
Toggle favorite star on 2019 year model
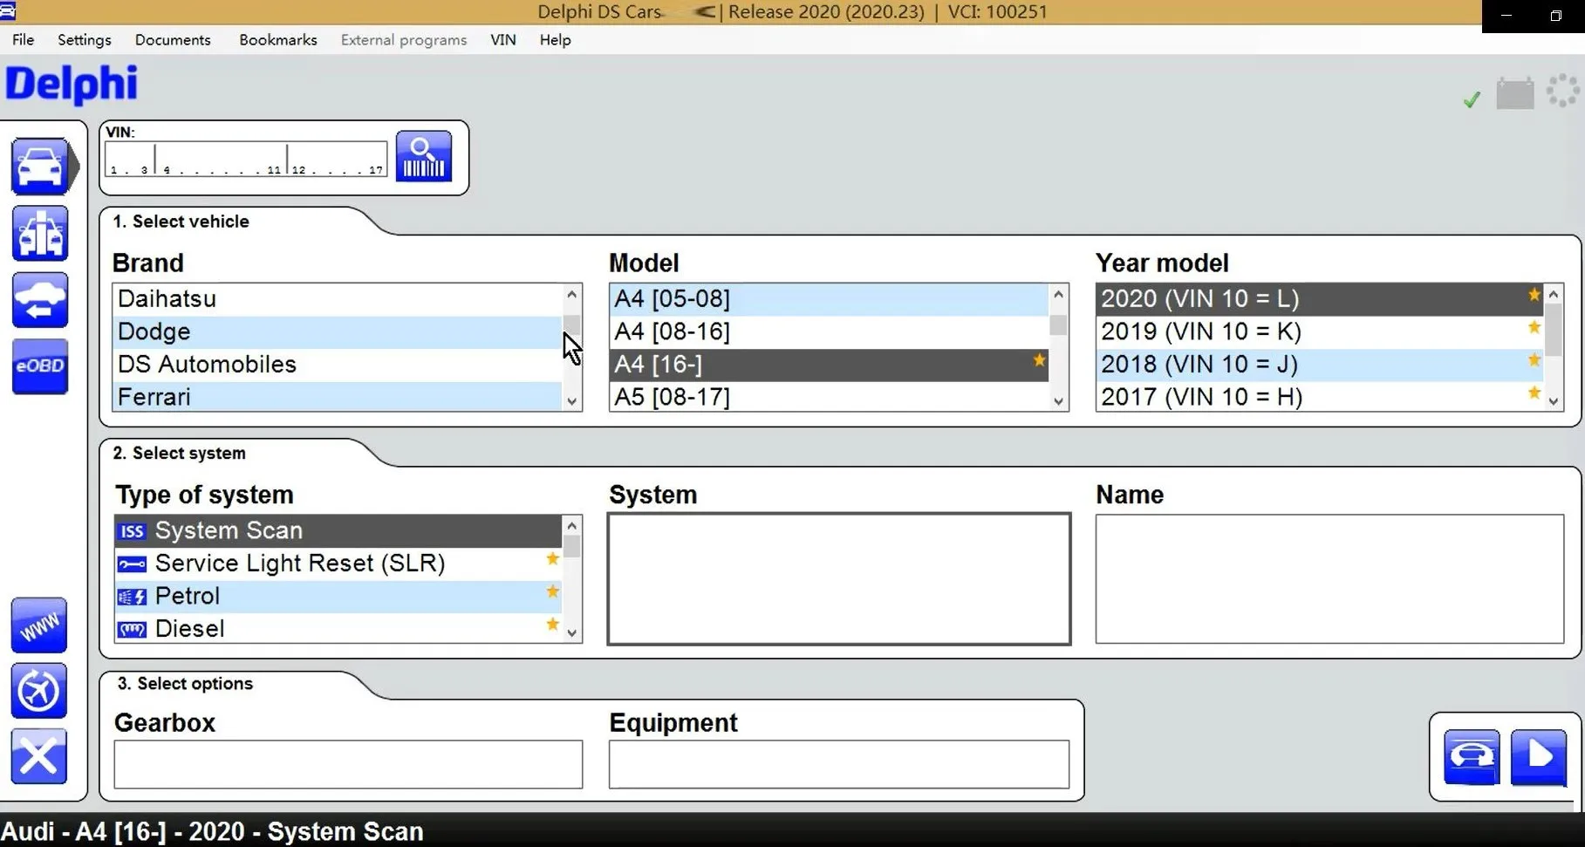tap(1534, 328)
